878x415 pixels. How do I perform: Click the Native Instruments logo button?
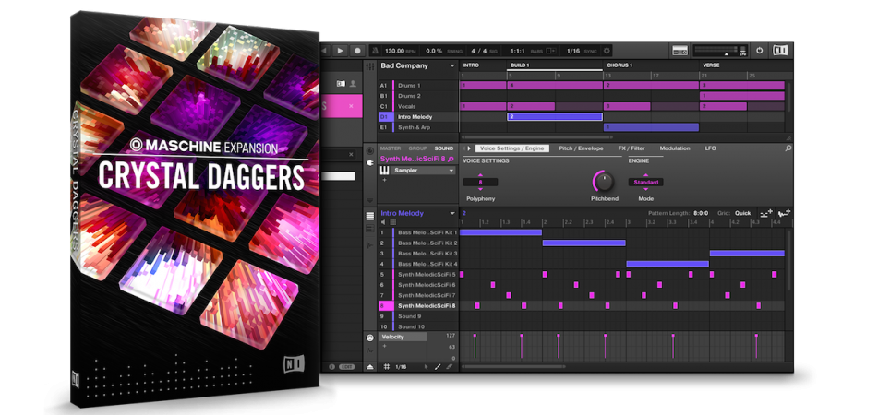pyautogui.click(x=780, y=51)
